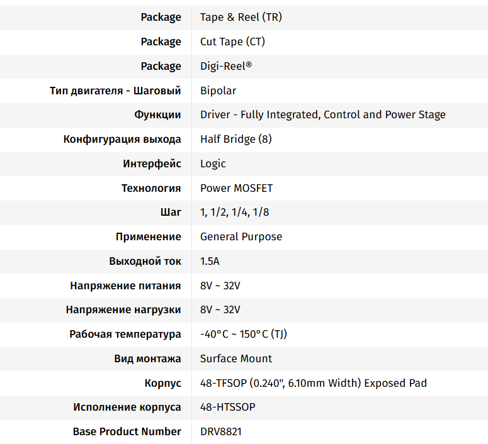Screen dimensions: 488x444
Task: Click the operating temperature -40°C ~ 150°C value
Action: tap(243, 334)
